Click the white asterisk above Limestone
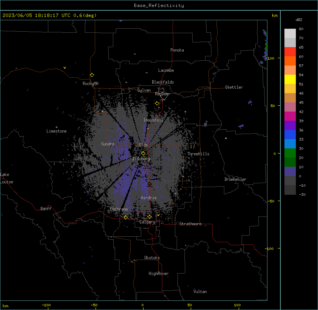The height and width of the screenshot is (310, 318). coord(56,127)
